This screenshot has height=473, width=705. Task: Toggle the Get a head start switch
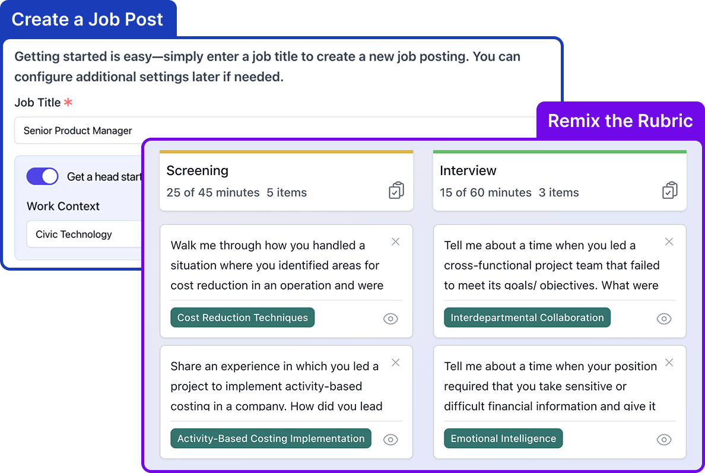point(42,176)
